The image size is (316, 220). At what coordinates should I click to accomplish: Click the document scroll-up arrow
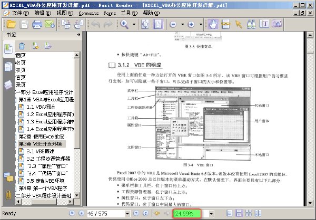(x=310, y=35)
